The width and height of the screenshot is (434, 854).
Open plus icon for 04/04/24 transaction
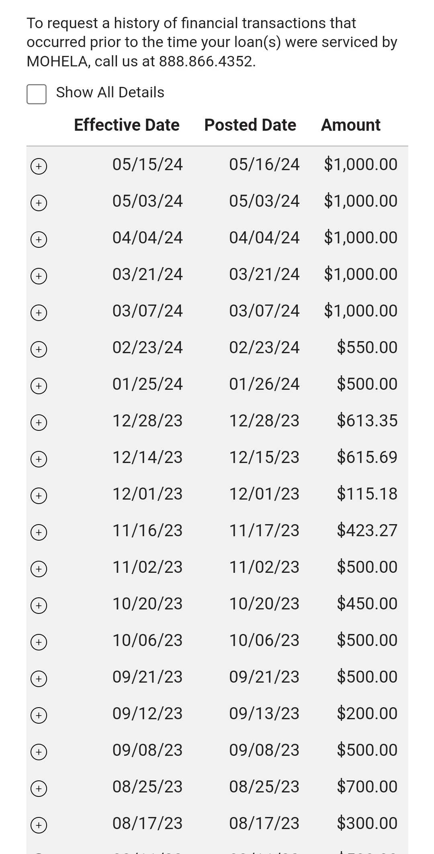point(39,239)
